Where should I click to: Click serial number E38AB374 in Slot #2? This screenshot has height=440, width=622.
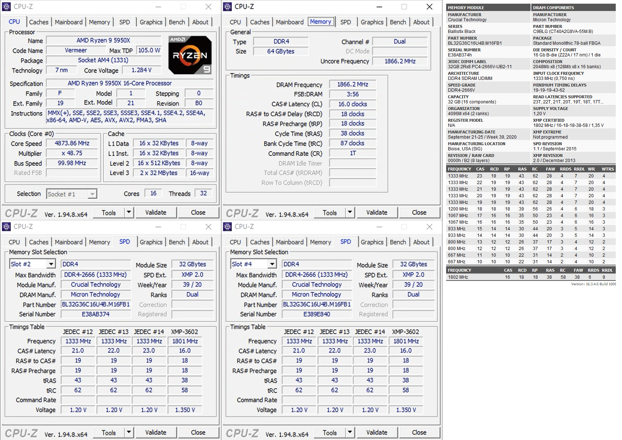pyautogui.click(x=96, y=314)
